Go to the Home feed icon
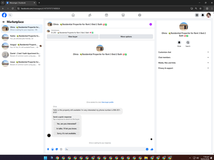This screenshot has width=214, height=160. (73, 15)
